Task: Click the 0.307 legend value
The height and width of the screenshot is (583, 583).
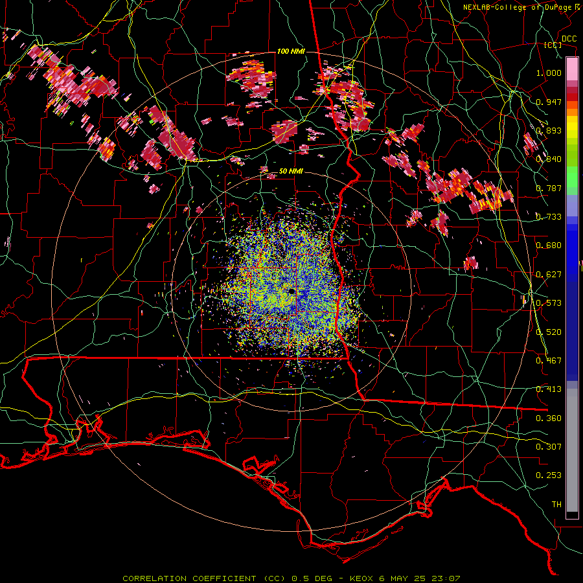Action: 549,447
